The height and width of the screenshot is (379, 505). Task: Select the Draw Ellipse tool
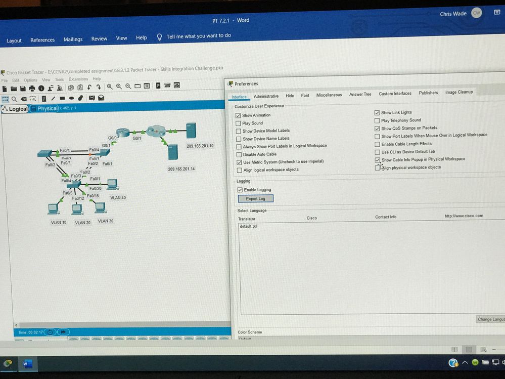71,98
